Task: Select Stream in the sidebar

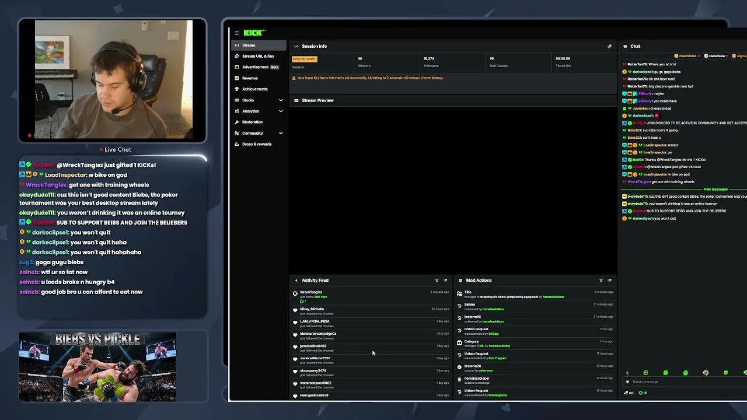Action: tap(259, 45)
